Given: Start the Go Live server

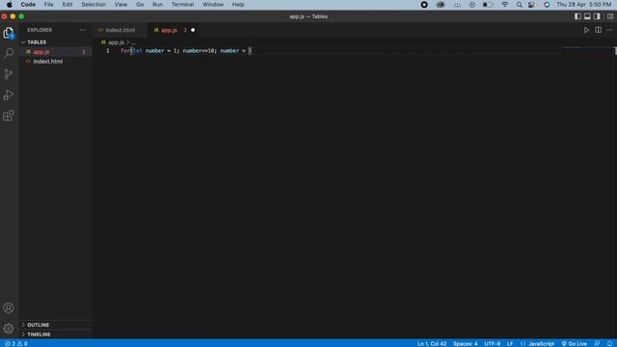Looking at the screenshot, I should click(x=575, y=343).
